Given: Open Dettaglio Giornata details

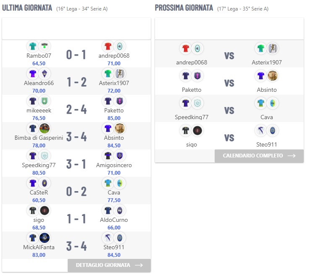Looking at the screenshot, I should 109,265.
